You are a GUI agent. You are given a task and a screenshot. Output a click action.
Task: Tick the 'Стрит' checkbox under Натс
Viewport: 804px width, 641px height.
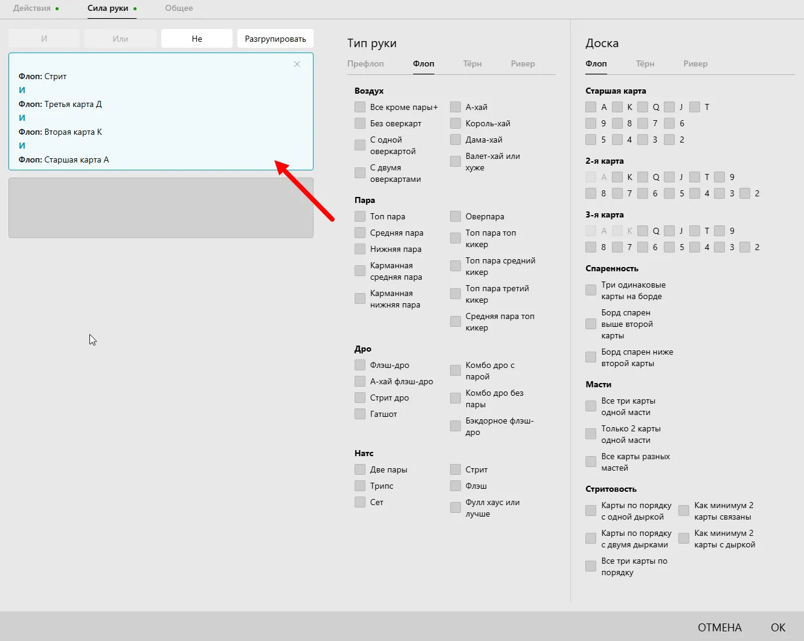455,469
